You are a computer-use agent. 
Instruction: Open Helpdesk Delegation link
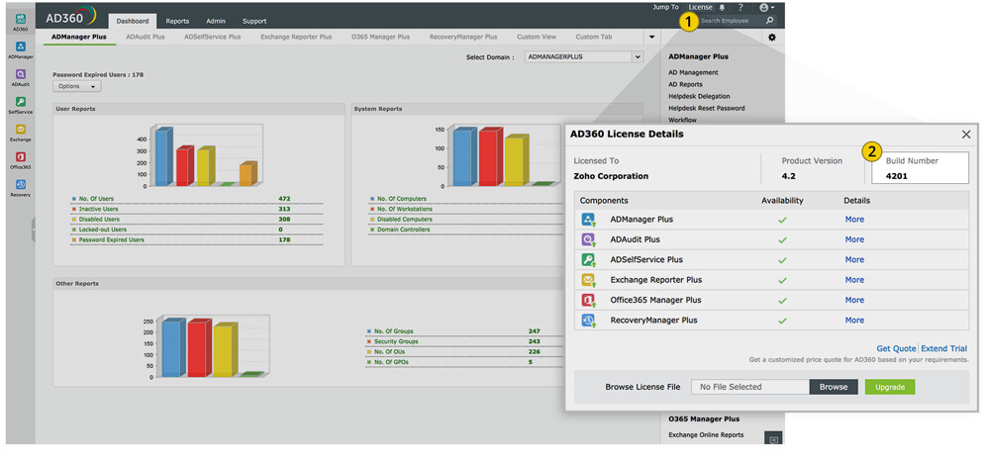(699, 96)
